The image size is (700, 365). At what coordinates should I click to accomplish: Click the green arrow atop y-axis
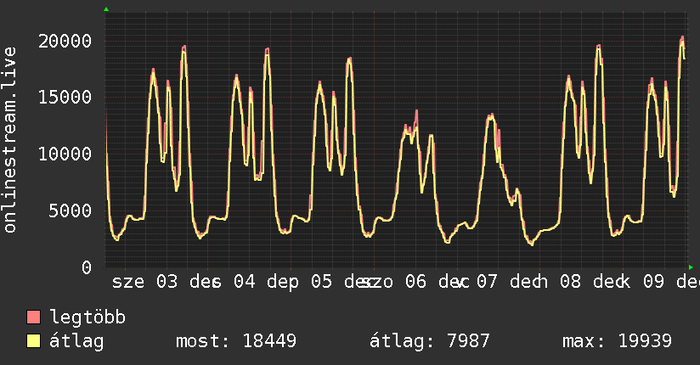106,9
